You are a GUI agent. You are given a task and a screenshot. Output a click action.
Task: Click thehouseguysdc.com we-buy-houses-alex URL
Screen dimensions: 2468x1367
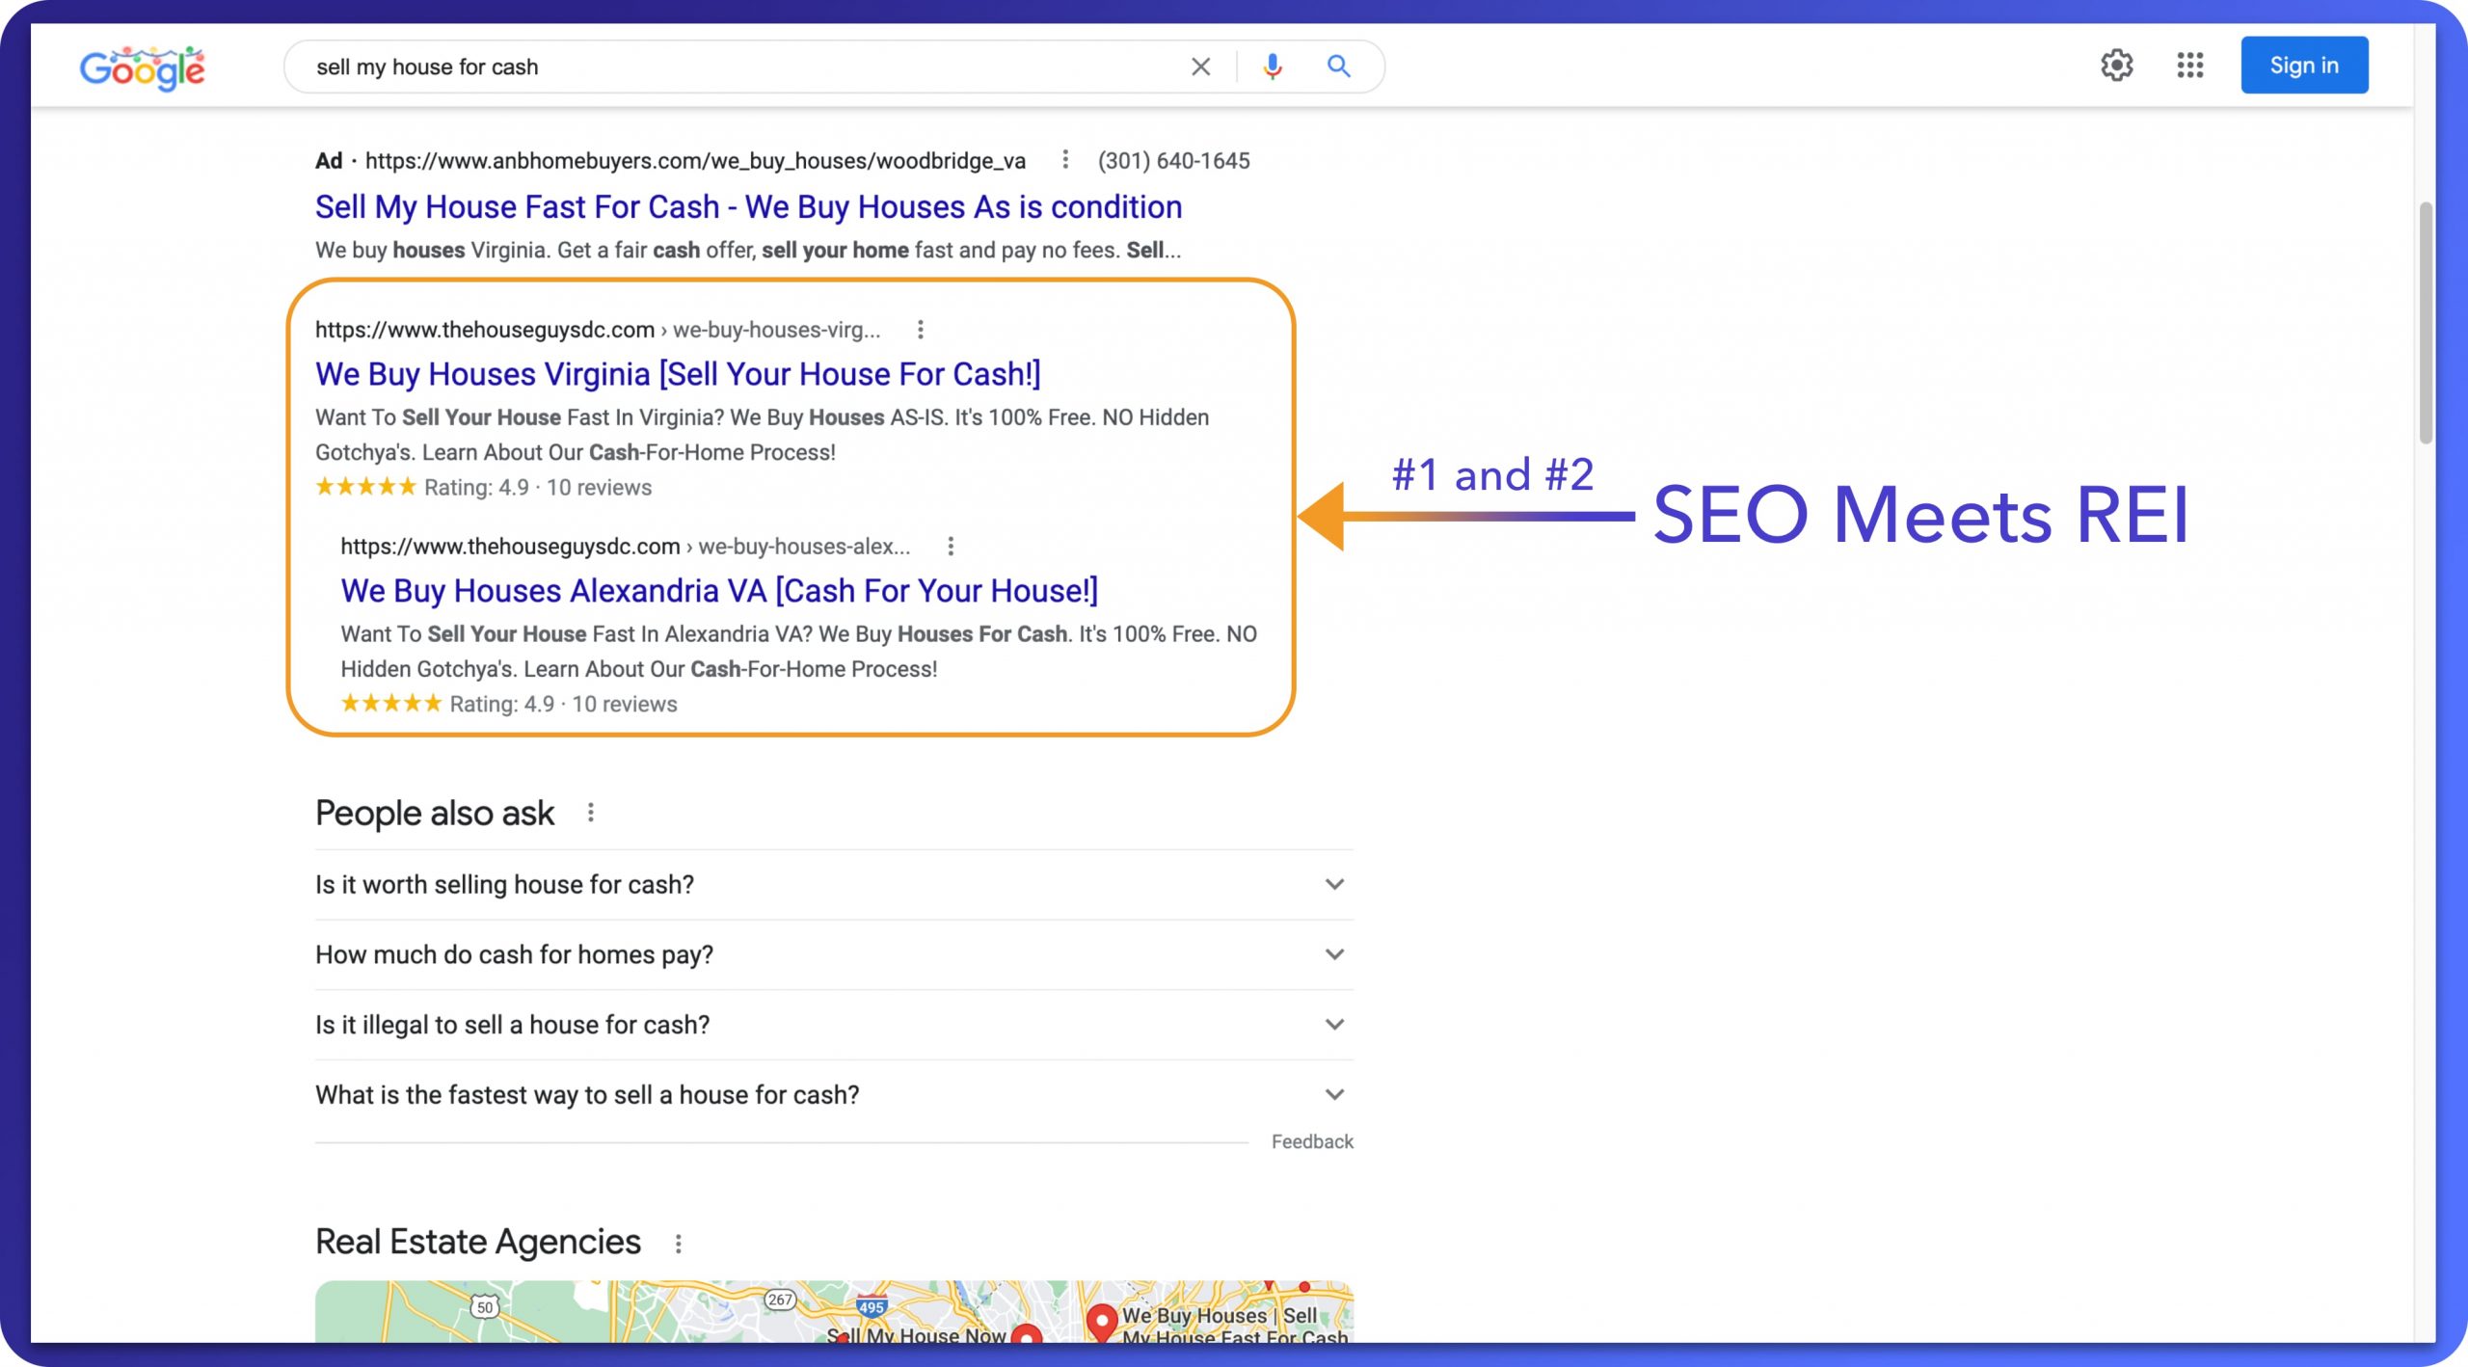tap(625, 547)
